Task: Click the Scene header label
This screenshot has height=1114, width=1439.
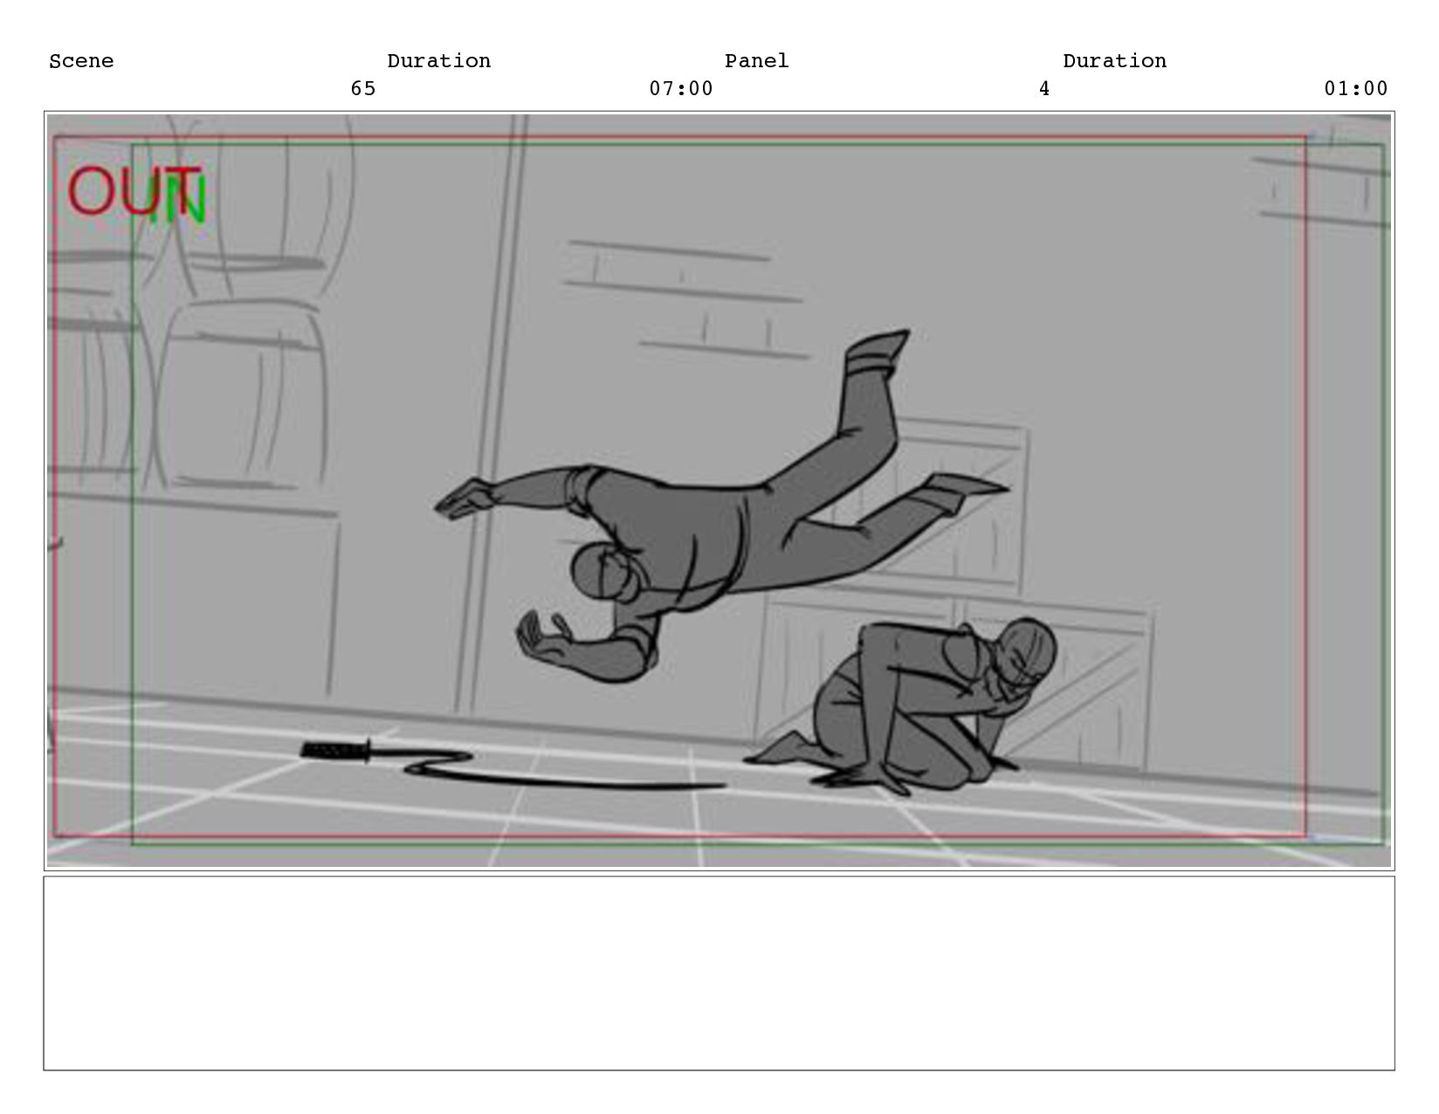Action: 81,61
